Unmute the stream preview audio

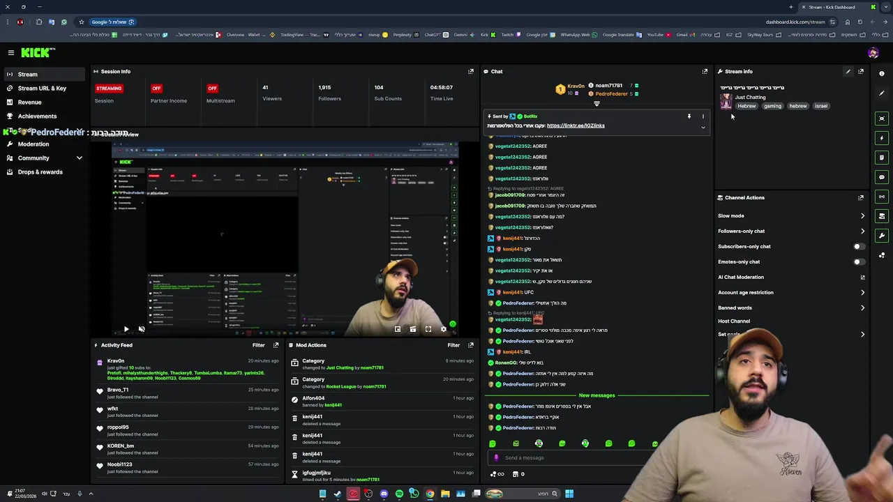pos(142,329)
